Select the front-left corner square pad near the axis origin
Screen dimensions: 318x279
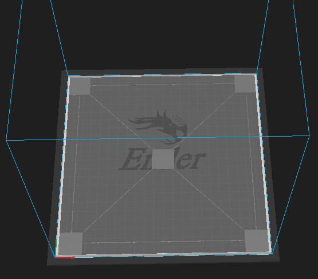click(70, 243)
